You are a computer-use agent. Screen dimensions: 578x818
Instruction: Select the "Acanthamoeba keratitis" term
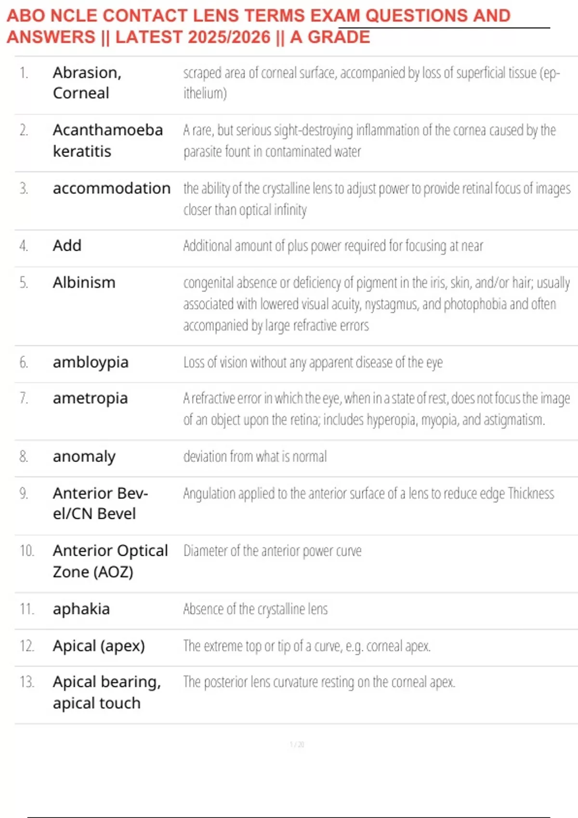pyautogui.click(x=107, y=141)
